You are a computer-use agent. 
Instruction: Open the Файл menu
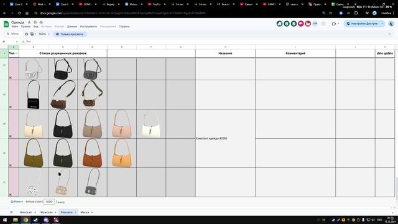click(15, 26)
